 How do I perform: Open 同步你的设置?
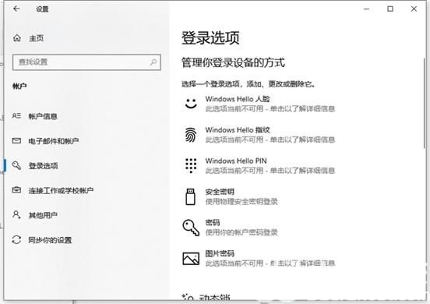click(x=50, y=240)
